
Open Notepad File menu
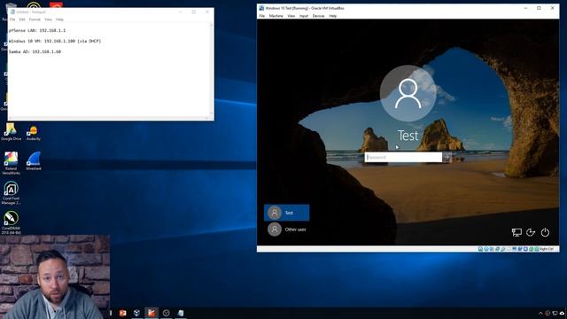click(12, 19)
